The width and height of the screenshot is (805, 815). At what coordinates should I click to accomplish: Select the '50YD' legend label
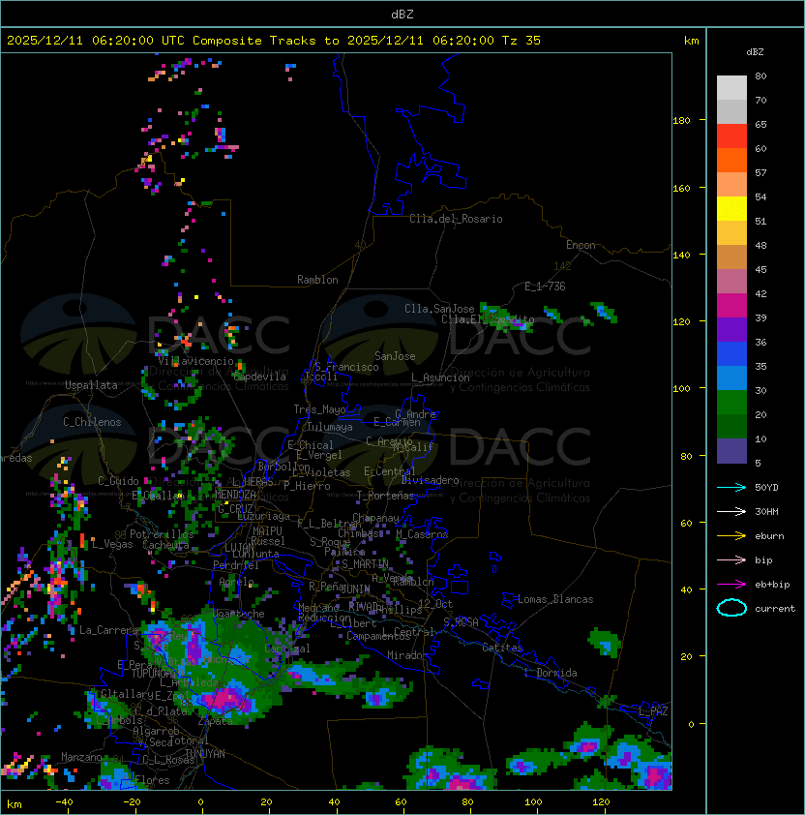[x=766, y=488]
